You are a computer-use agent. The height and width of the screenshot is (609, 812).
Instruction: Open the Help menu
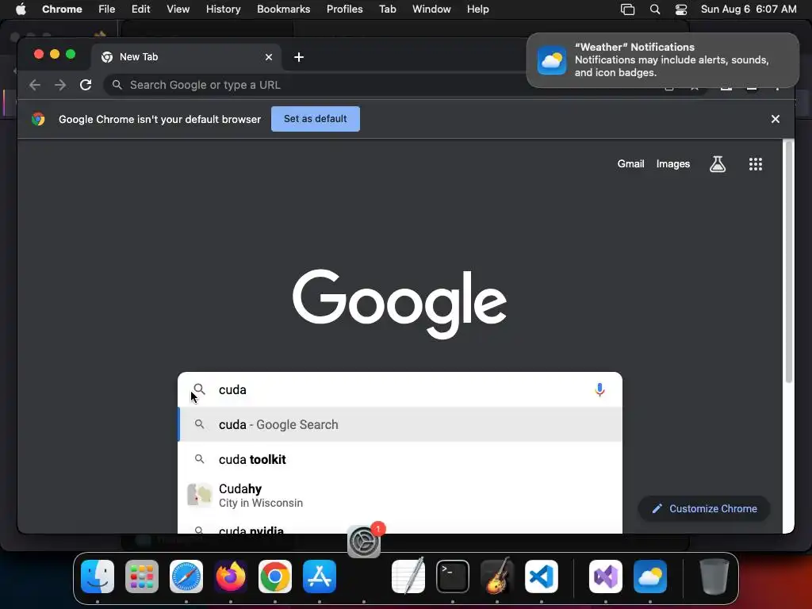coord(477,10)
